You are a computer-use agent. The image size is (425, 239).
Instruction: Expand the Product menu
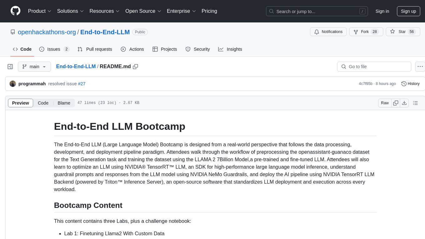coord(40,11)
